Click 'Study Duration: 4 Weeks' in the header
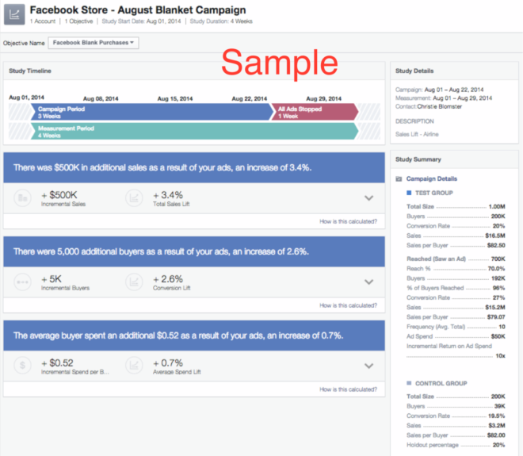The image size is (523, 456). (x=221, y=21)
